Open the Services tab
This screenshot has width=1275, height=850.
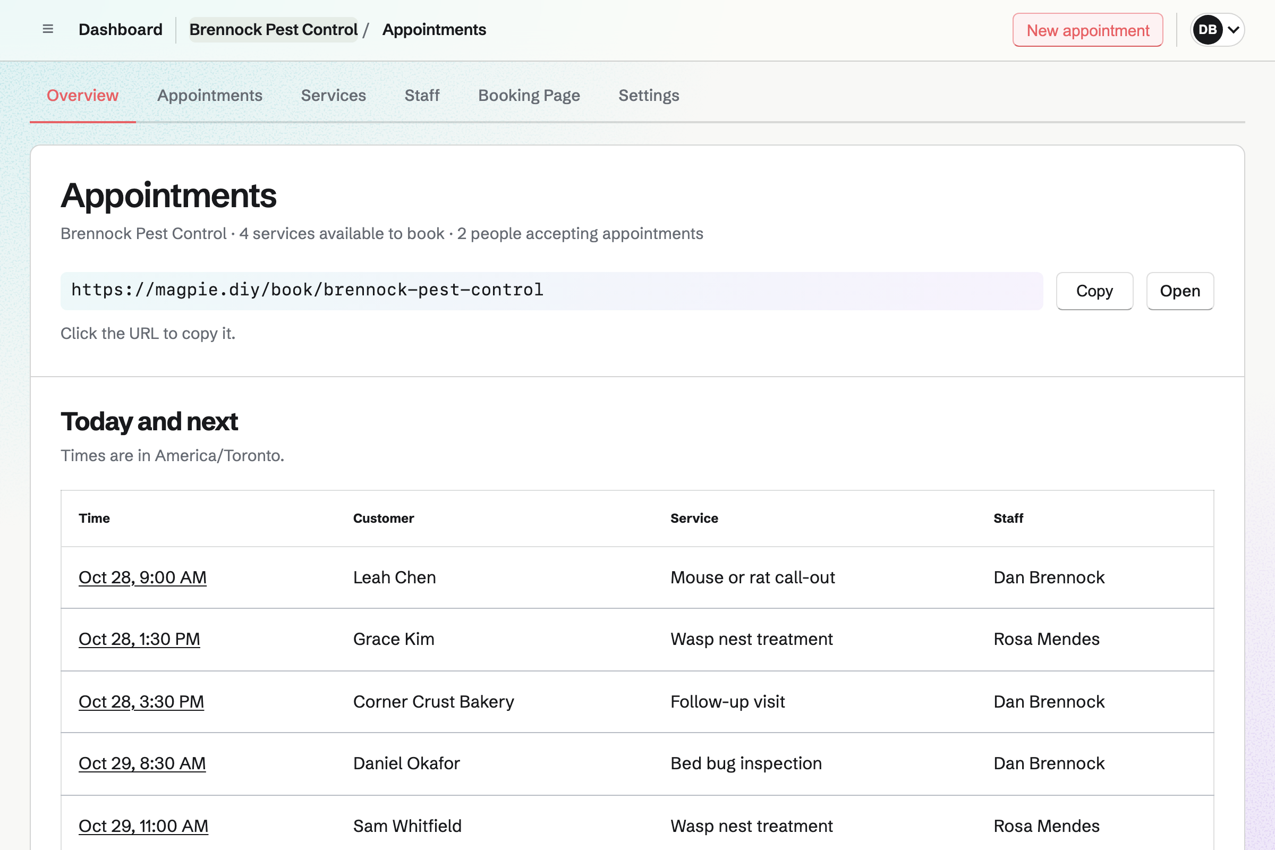pyautogui.click(x=334, y=96)
